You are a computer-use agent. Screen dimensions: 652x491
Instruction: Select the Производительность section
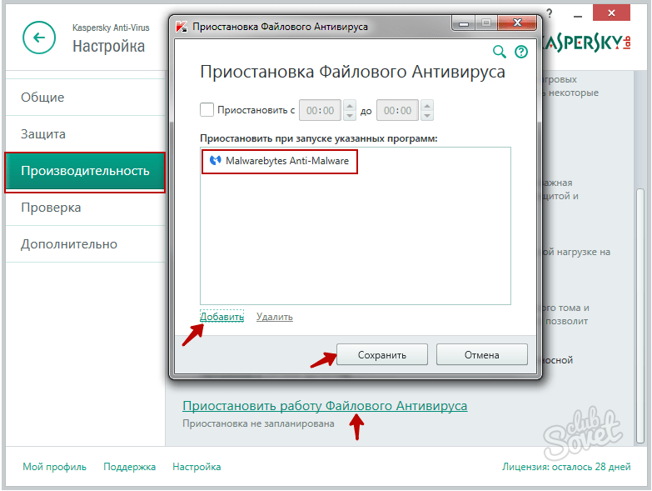(x=85, y=171)
